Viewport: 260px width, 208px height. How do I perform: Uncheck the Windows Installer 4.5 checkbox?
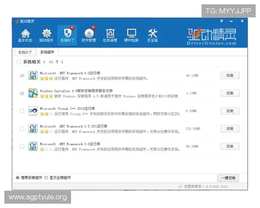click(x=22, y=93)
